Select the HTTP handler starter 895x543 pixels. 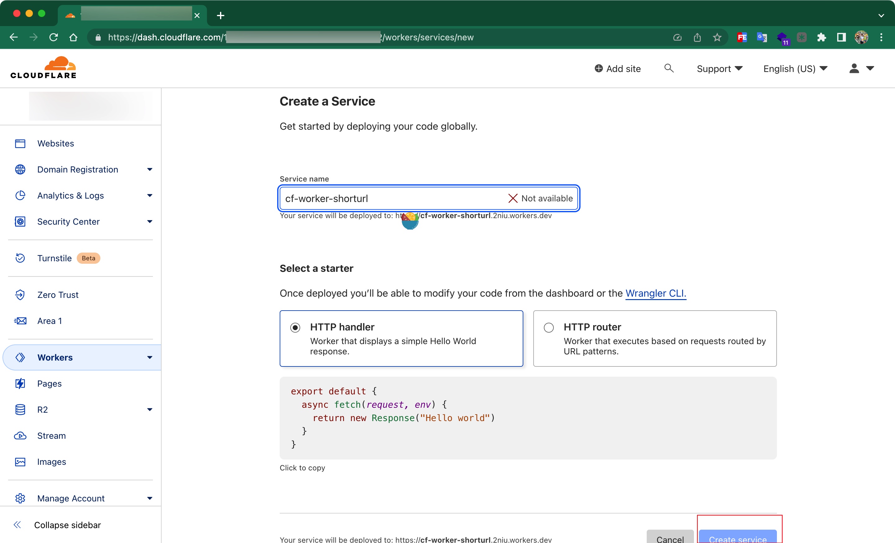pos(295,328)
